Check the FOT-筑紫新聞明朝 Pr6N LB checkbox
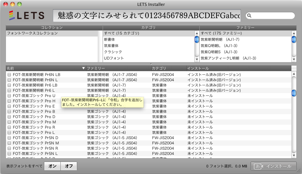The image size is (302, 174). point(9,75)
